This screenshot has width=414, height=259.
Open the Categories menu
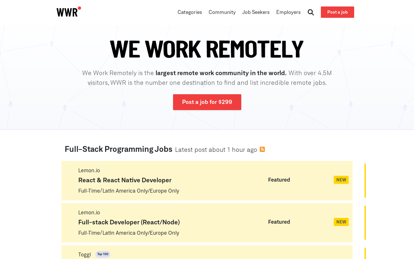190,12
